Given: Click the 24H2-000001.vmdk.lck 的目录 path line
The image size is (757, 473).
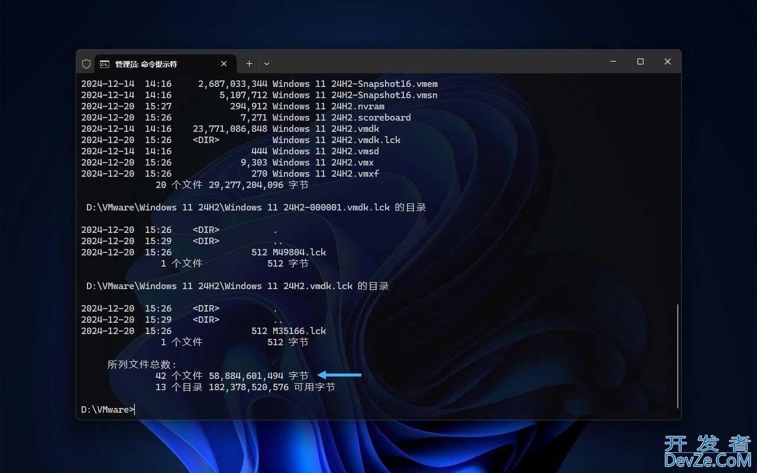Looking at the screenshot, I should (x=256, y=208).
